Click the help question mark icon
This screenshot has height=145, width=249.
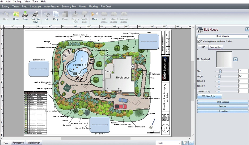pos(247,30)
